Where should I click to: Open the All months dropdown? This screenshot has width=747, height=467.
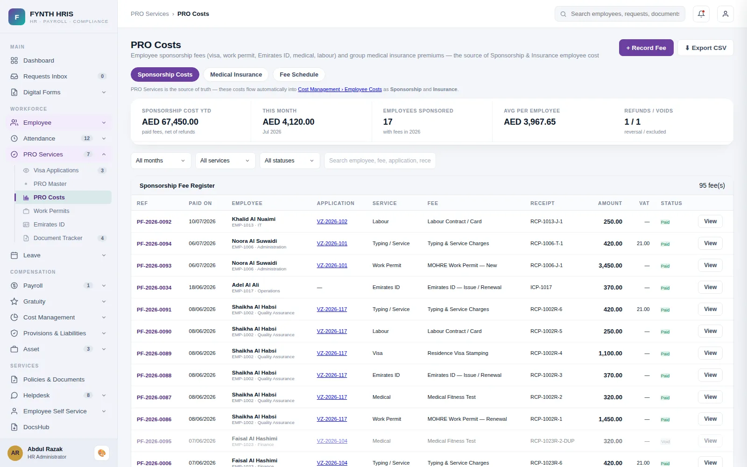tap(161, 161)
